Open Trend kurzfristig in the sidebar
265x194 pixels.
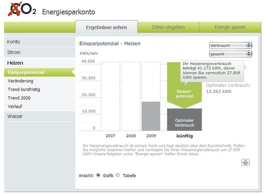[x=24, y=89]
